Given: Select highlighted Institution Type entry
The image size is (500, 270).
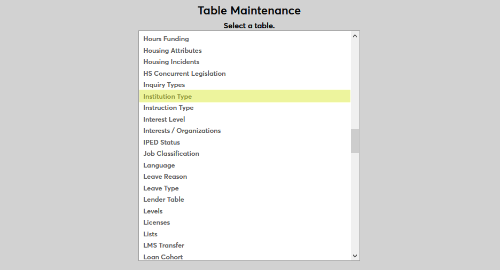Looking at the screenshot, I should tap(168, 97).
